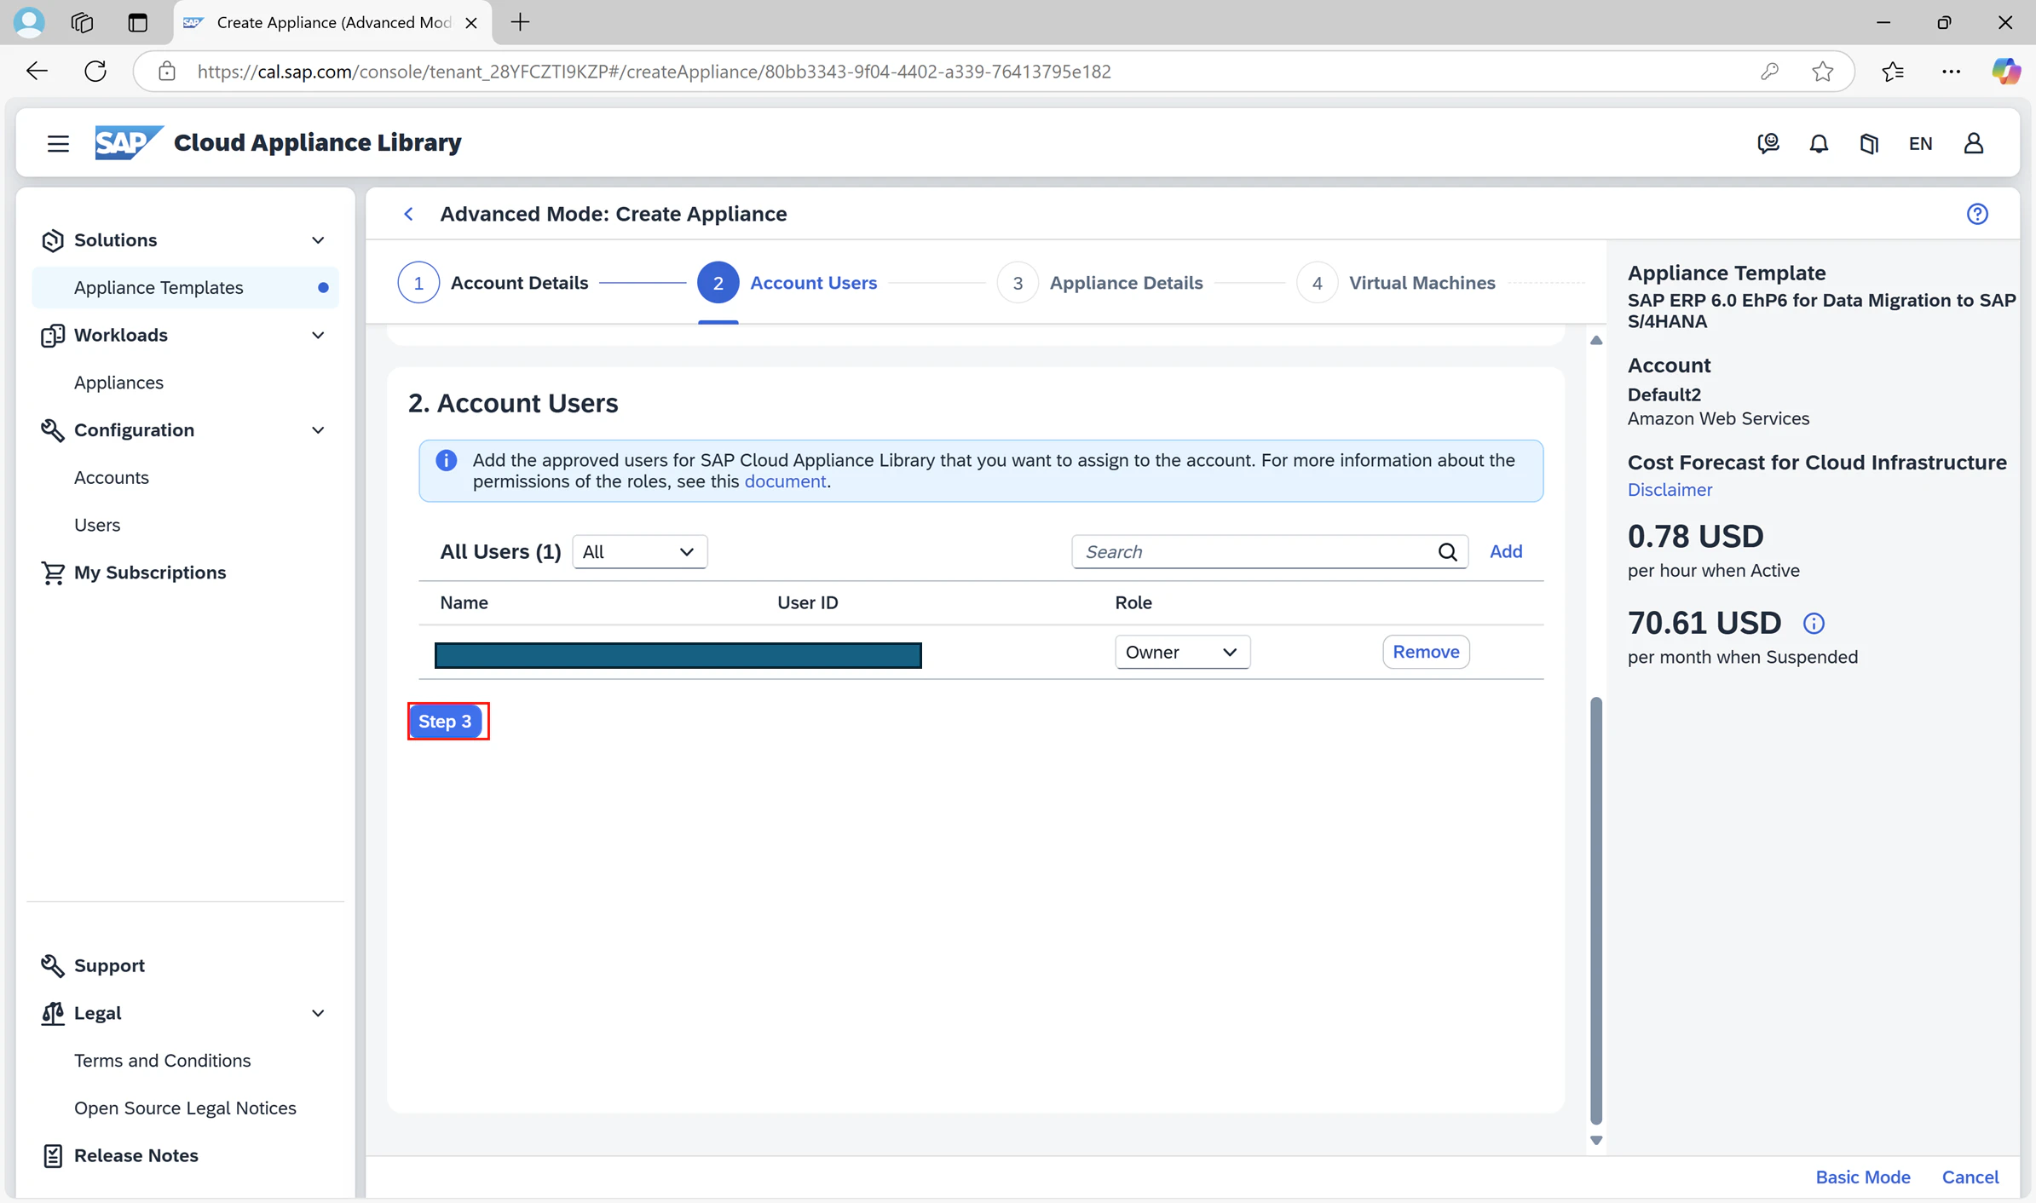Open the browser tab actions icon
Viewport: 2036px width, 1203px height.
coord(137,22)
